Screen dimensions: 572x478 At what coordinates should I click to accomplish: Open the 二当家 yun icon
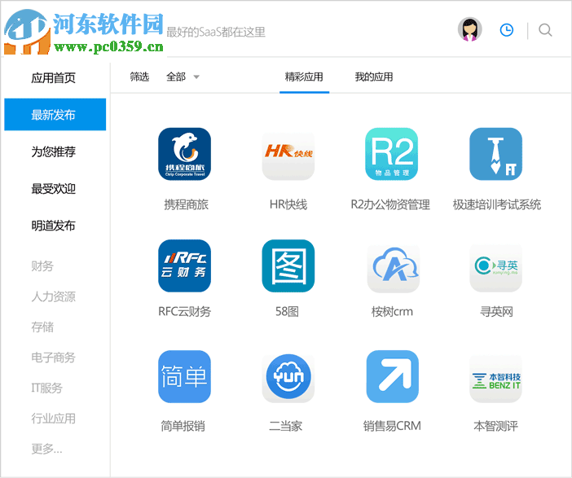coord(288,377)
